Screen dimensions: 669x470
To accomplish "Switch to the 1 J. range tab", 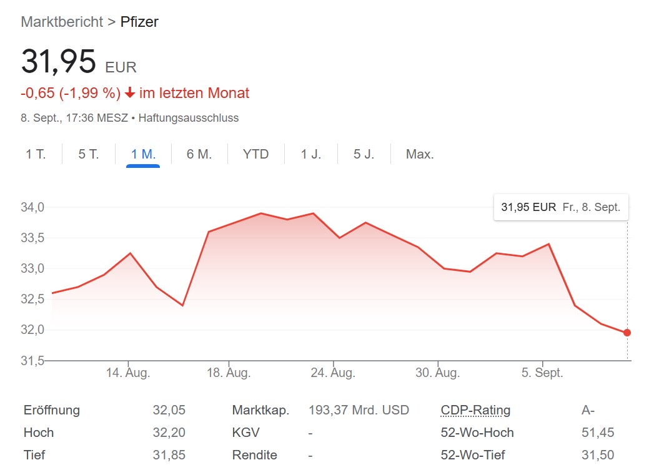I will pos(310,154).
